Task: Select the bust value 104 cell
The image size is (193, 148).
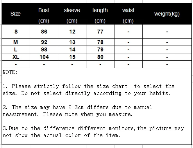Action: coord(44,57)
